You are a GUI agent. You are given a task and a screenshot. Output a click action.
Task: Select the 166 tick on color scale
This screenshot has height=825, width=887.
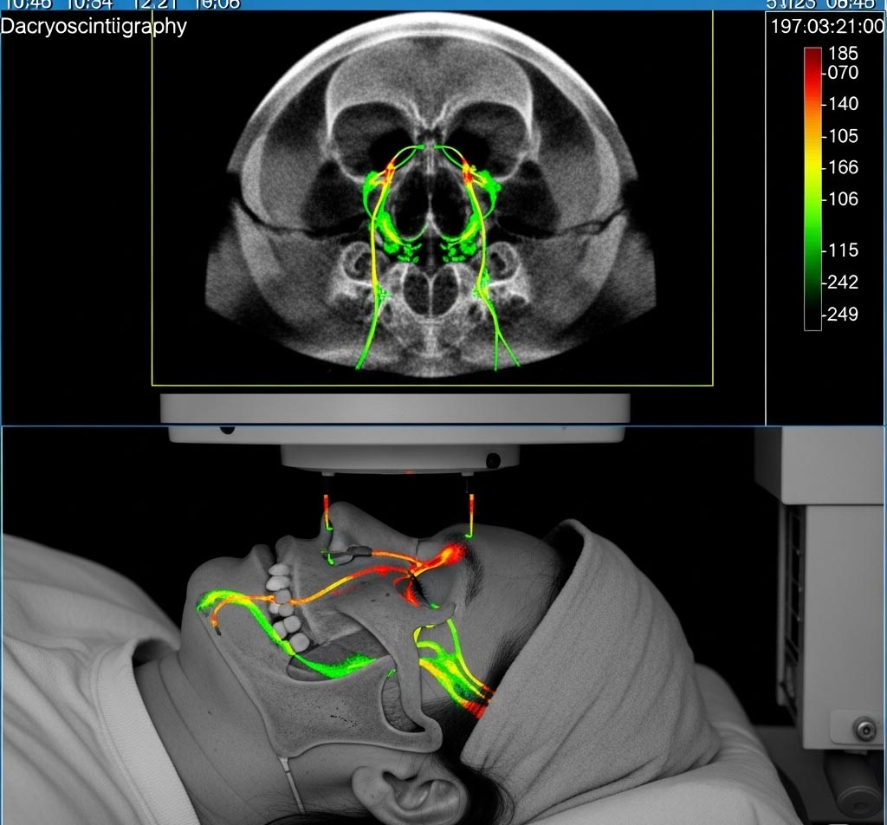pyautogui.click(x=843, y=167)
